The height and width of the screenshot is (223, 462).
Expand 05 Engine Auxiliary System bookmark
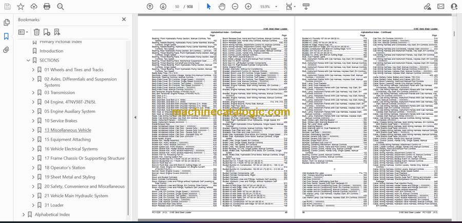(x=33, y=112)
